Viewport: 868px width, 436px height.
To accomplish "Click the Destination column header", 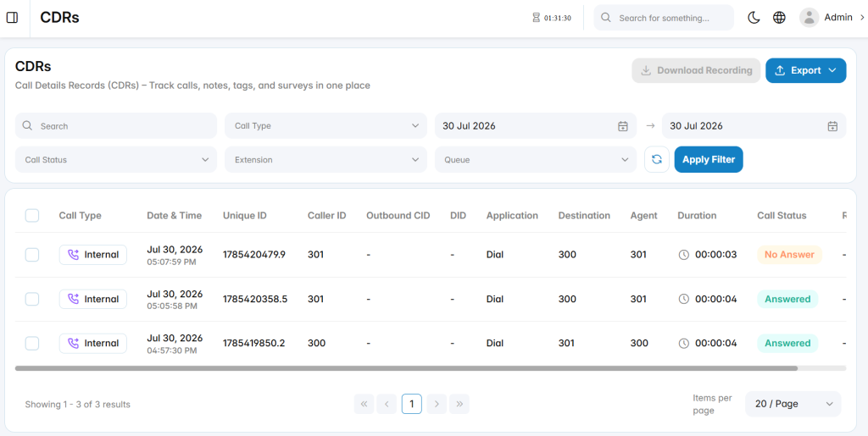I will tap(584, 216).
